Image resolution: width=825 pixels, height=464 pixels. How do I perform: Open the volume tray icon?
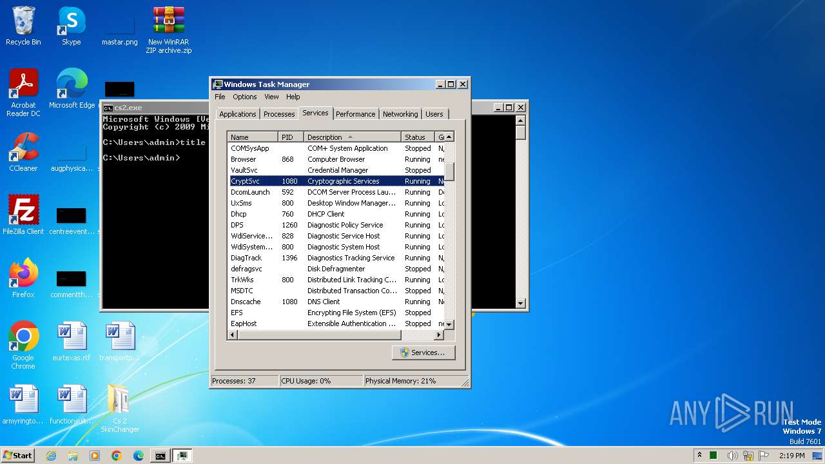[x=732, y=456]
